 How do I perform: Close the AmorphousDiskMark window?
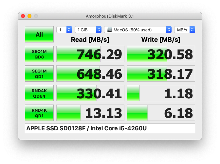pyautogui.click(x=23, y=16)
